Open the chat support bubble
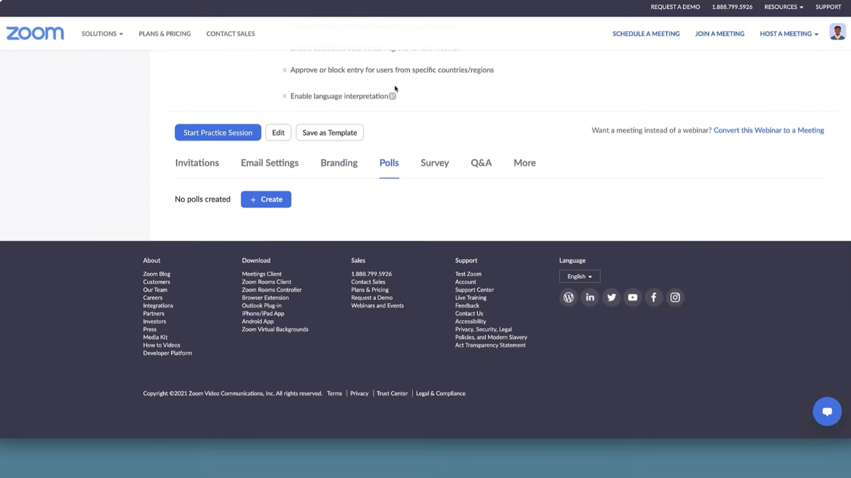 coord(827,411)
